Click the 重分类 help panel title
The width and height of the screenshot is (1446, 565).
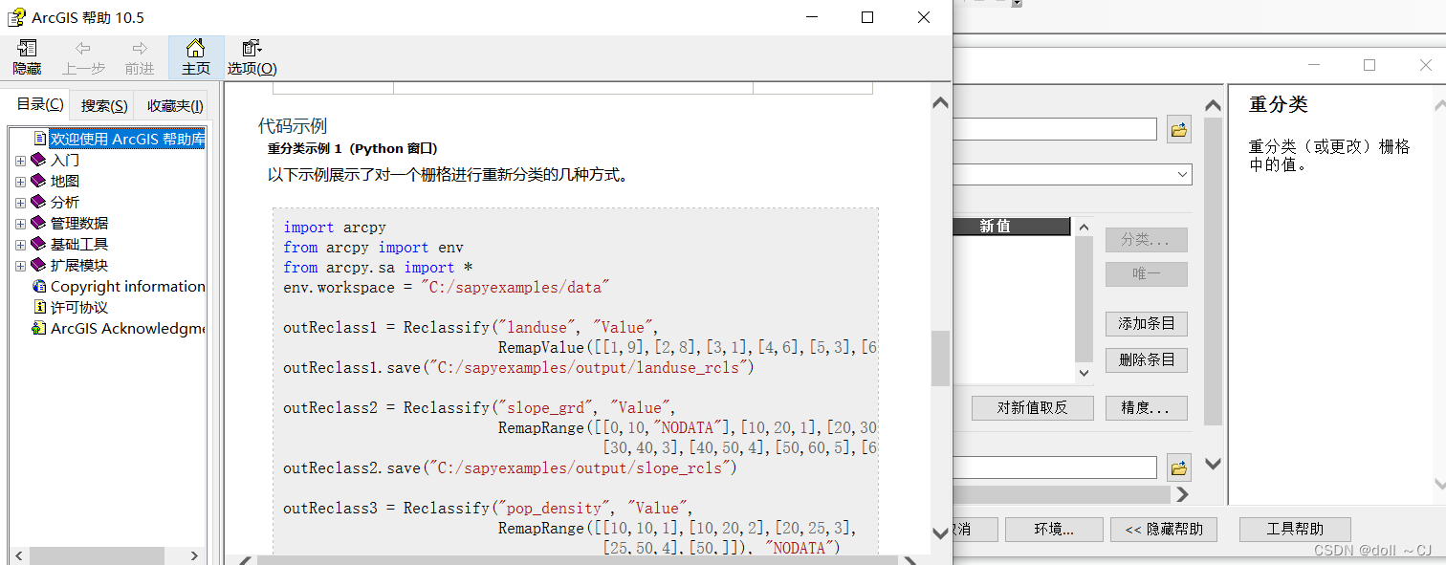(x=1278, y=104)
